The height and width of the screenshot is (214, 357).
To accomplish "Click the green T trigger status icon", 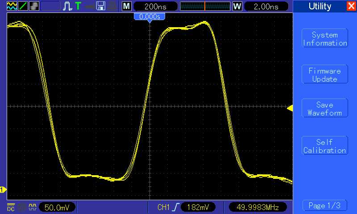I will [x=78, y=6].
